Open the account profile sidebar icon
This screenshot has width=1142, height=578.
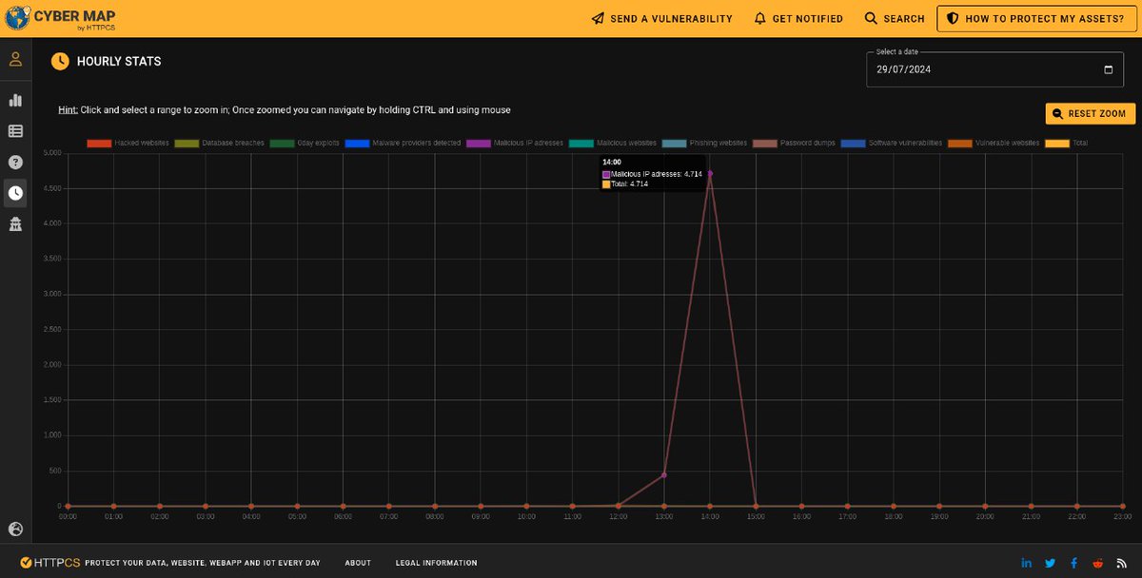click(x=15, y=59)
